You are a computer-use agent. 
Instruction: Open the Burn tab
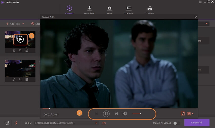pyautogui.click(x=109, y=10)
